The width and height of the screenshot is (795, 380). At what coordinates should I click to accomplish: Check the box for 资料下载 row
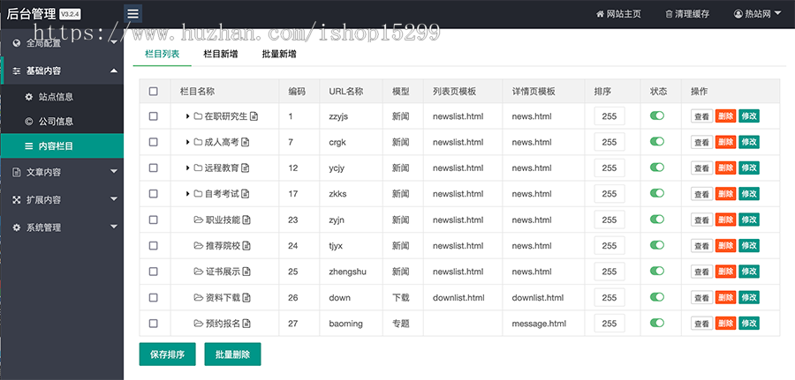click(x=153, y=297)
